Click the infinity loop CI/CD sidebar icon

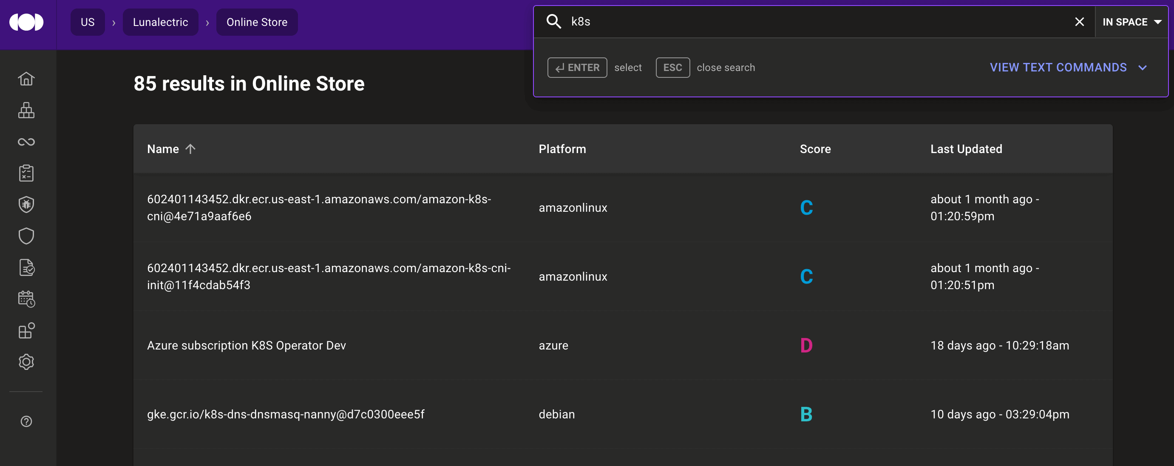click(x=26, y=142)
